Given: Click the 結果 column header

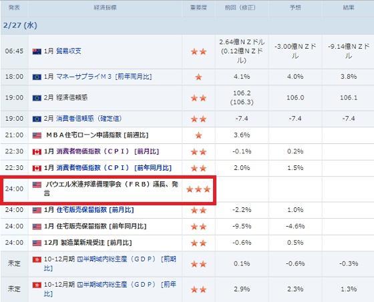Looking at the screenshot, I should [349, 7].
